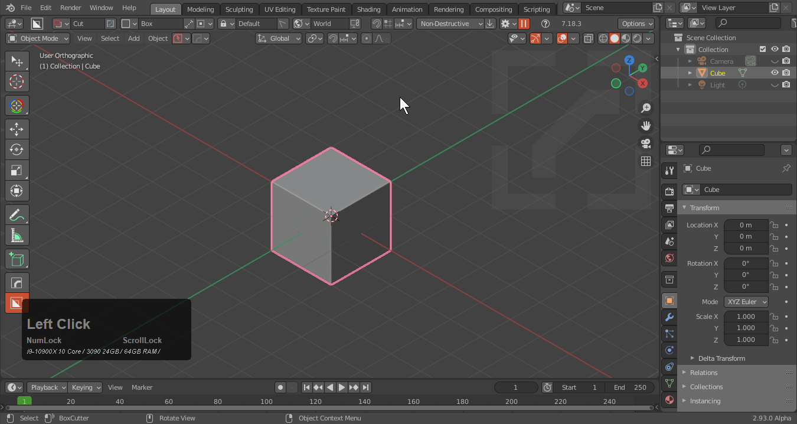Click the Options button in header
The width and height of the screenshot is (797, 424).
(636, 24)
